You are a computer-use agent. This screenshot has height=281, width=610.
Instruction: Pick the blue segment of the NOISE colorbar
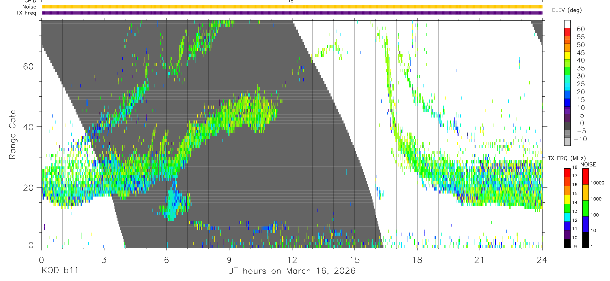click(586, 223)
